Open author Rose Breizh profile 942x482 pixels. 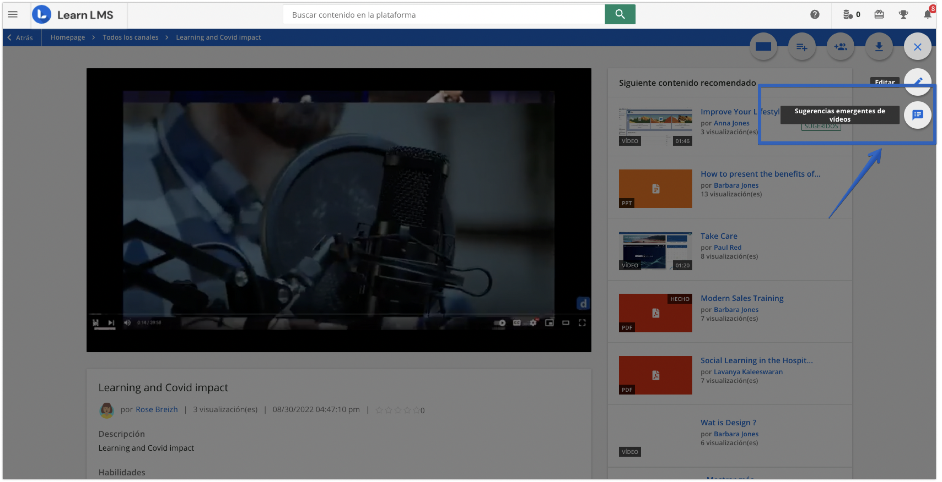click(157, 409)
